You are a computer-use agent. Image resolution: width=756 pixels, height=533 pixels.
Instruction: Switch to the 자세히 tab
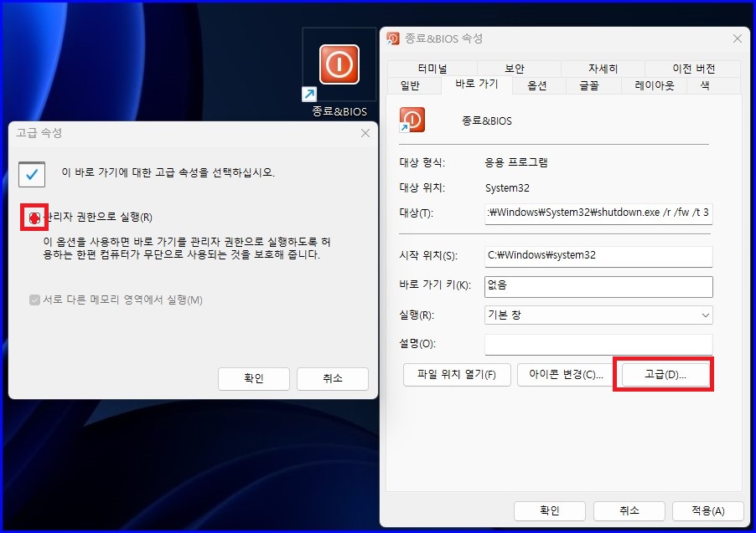pos(603,69)
